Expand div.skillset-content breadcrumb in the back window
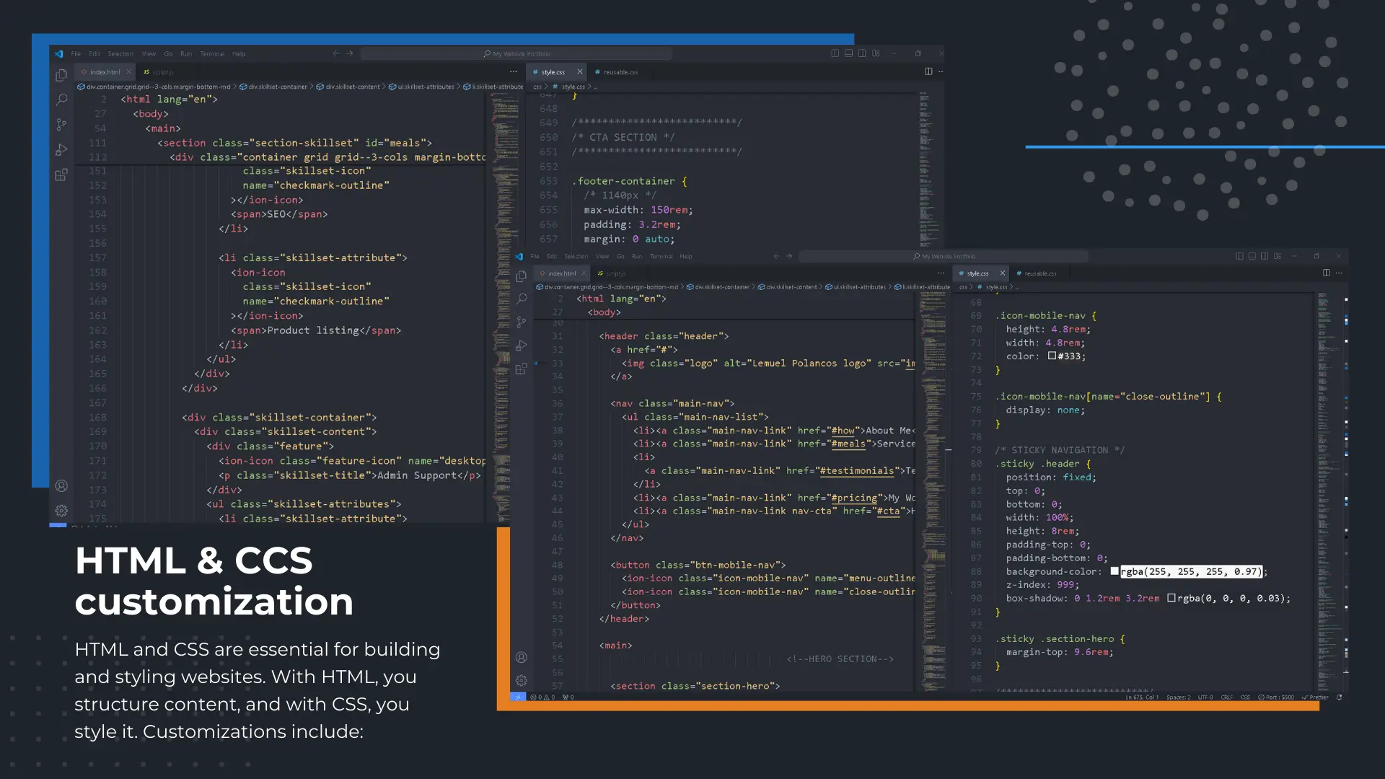Screen dimensions: 1385x779 click(348, 87)
